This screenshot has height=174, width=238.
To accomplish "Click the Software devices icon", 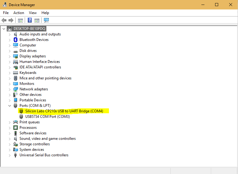I will click(16, 133).
